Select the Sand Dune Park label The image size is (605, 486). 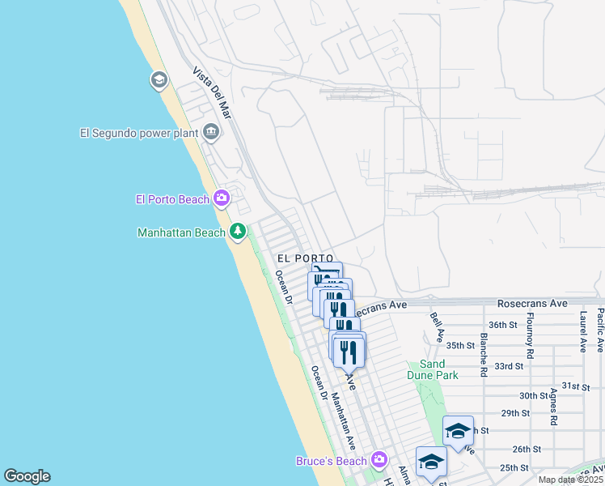[x=433, y=369]
